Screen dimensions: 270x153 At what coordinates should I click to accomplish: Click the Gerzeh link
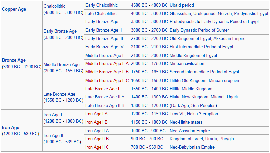point(225,13)
